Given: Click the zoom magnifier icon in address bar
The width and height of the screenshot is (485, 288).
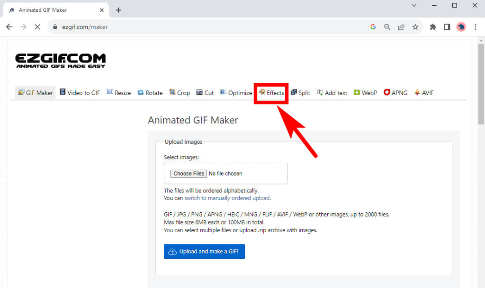Looking at the screenshot, I should pos(387,27).
